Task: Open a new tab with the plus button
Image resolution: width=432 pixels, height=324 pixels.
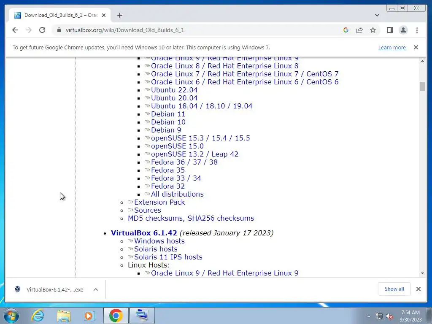Action: coord(119,15)
